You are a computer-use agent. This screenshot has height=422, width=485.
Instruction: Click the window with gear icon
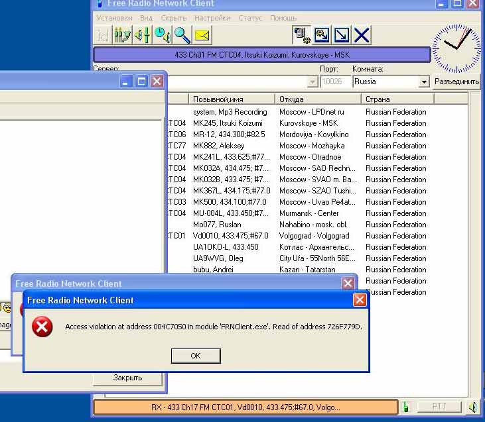322,35
